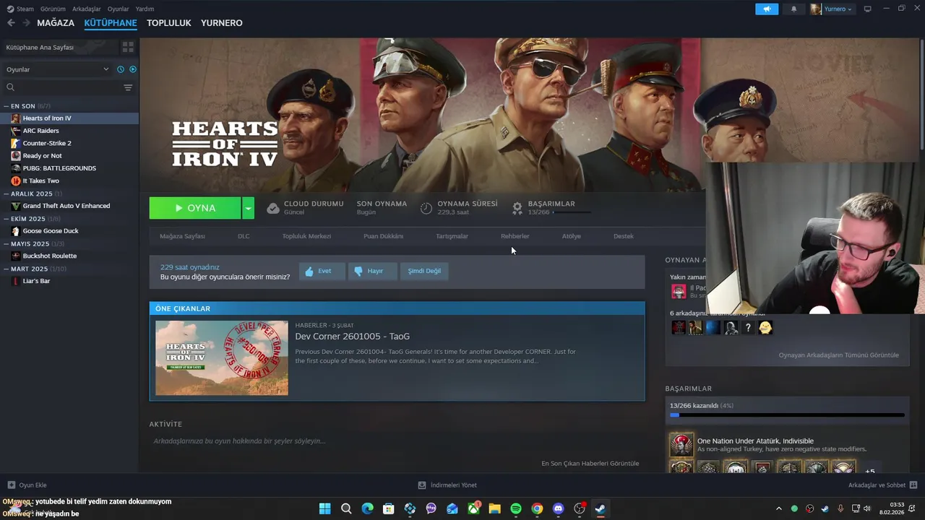This screenshot has height=520, width=925.
Task: Open the Oyunlar filter dropdown
Action: click(58, 69)
